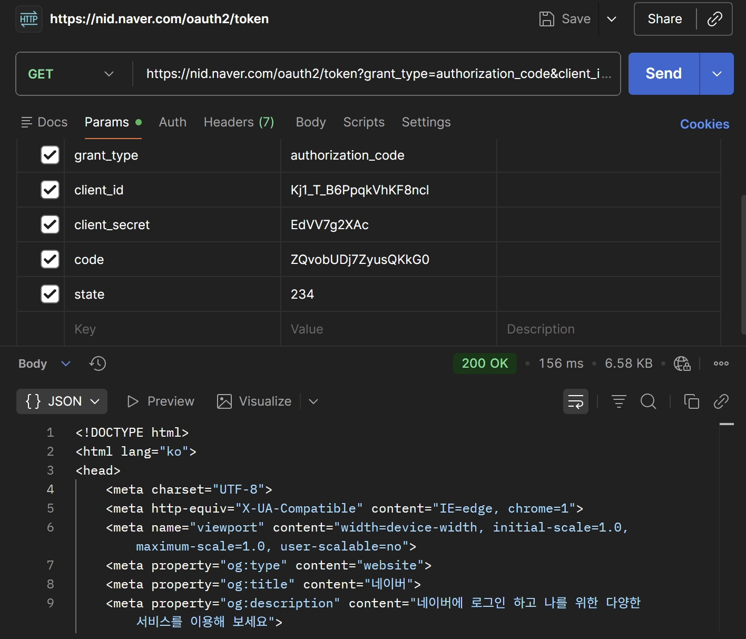The width and height of the screenshot is (746, 639).
Task: Disable the client_secret parameter checkbox
Action: coord(50,225)
